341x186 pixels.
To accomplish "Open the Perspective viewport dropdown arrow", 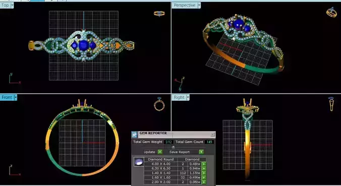I will (x=199, y=5).
